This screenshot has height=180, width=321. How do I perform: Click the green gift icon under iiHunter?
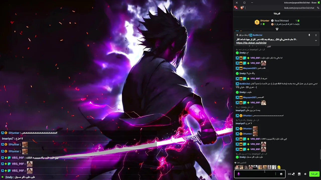(x=264, y=24)
